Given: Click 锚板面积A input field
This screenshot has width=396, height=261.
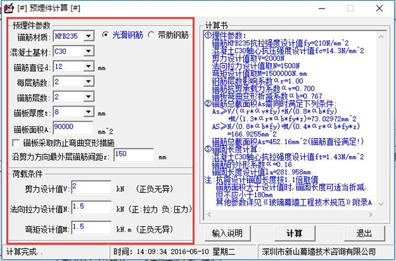Looking at the screenshot, I should [x=73, y=128].
